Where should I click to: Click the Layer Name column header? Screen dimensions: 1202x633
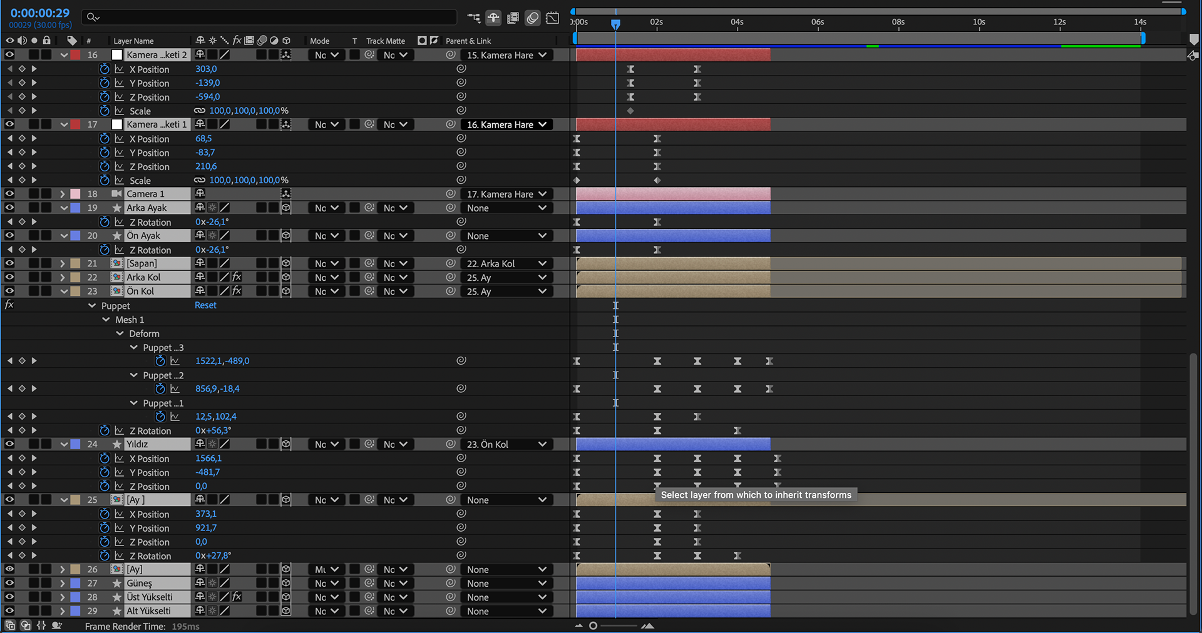click(x=133, y=41)
